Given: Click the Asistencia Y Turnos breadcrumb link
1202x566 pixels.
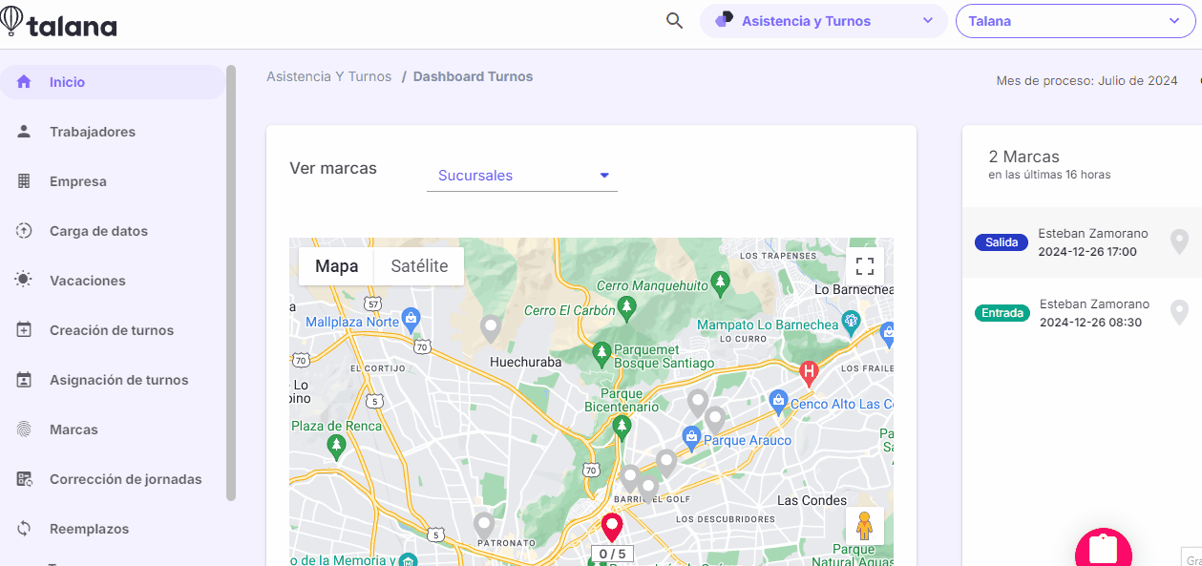Looking at the screenshot, I should pyautogui.click(x=328, y=76).
